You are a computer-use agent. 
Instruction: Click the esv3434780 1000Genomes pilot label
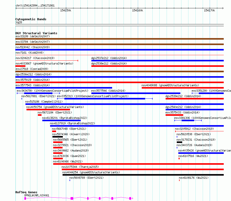point(52,91)
